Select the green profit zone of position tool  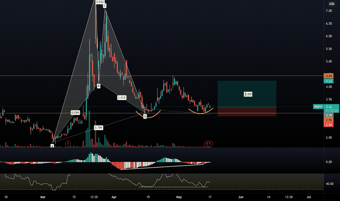pos(247,94)
